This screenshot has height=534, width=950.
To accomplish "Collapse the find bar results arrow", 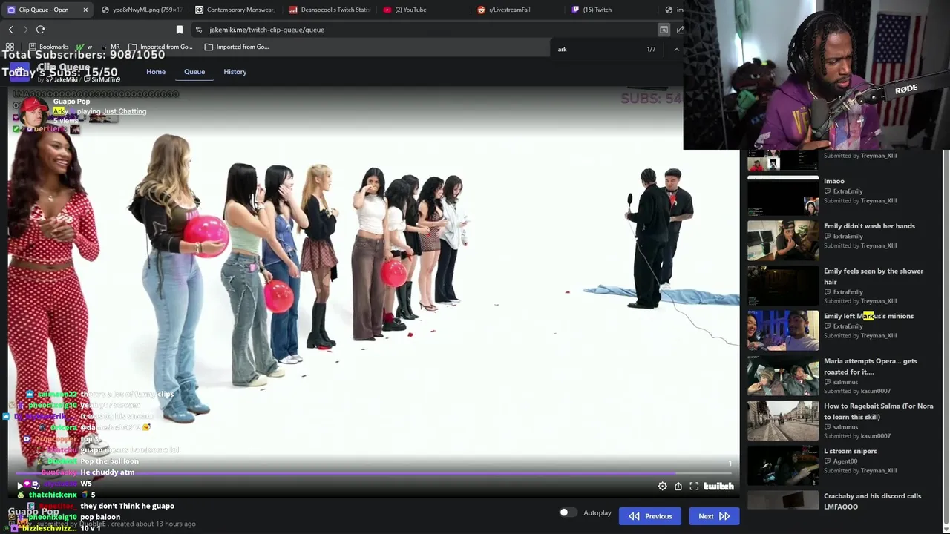I will 676,49.
